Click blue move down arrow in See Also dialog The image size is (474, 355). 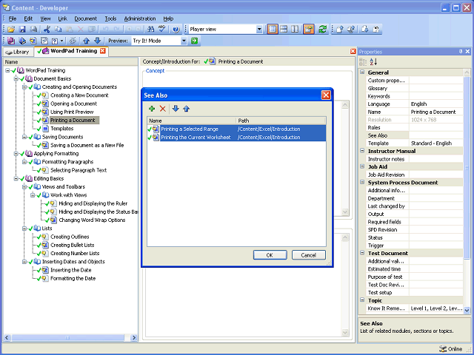pos(176,109)
